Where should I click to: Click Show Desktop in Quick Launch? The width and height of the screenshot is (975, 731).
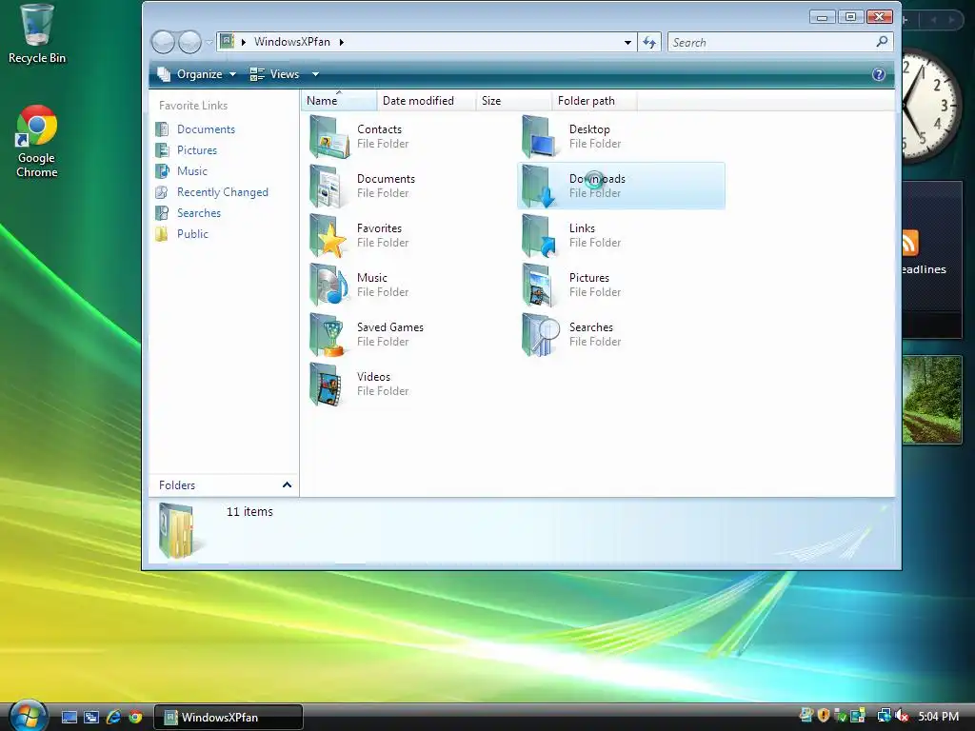coord(69,718)
